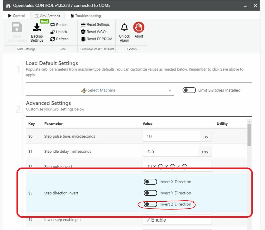
Task: Enable the Invert X Direction toggle
Action: [150, 182]
